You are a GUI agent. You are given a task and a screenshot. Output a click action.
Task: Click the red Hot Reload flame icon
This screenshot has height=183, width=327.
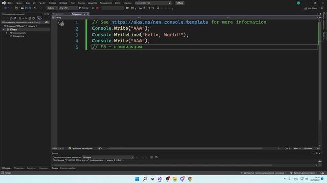click(97, 8)
